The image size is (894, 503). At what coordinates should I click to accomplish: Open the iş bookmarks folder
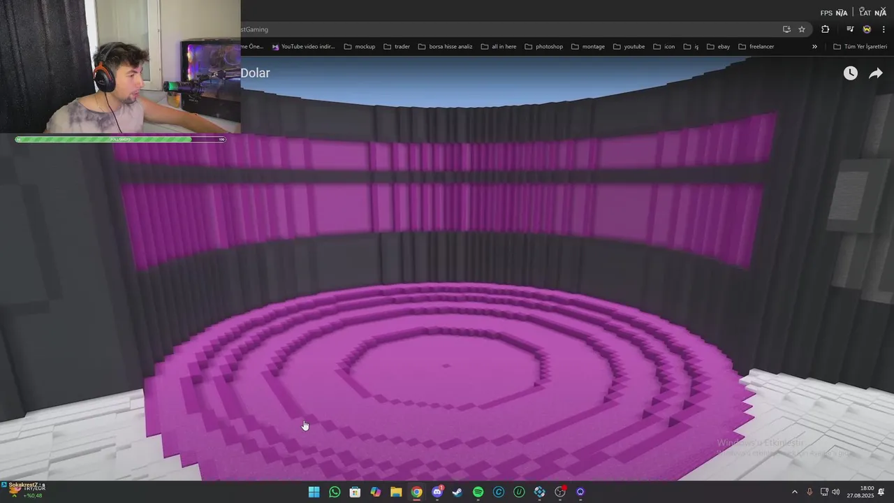[691, 47]
